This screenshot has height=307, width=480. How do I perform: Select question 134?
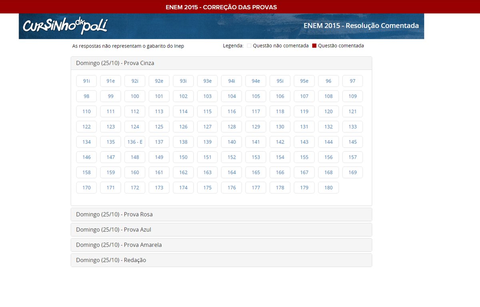(86, 142)
